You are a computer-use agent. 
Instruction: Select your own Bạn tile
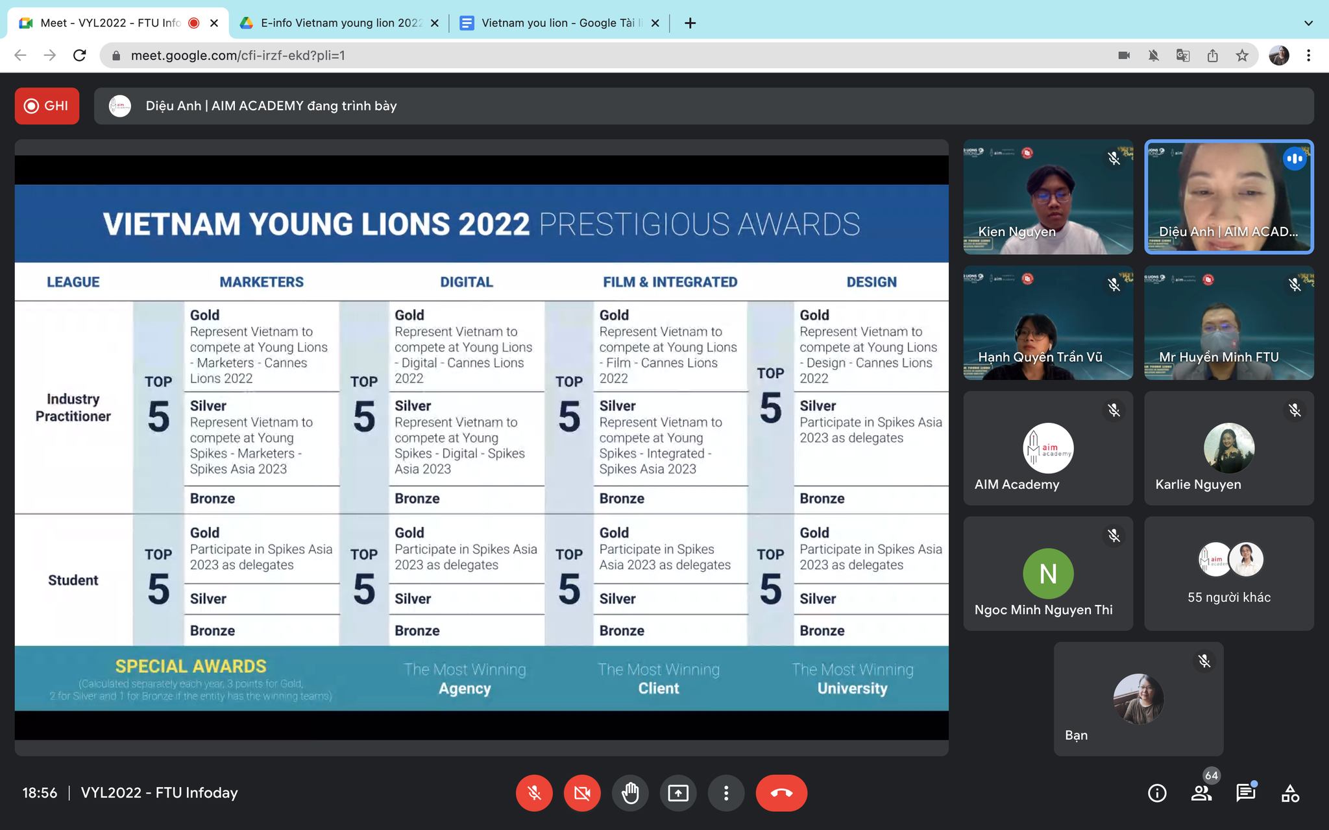click(1139, 699)
